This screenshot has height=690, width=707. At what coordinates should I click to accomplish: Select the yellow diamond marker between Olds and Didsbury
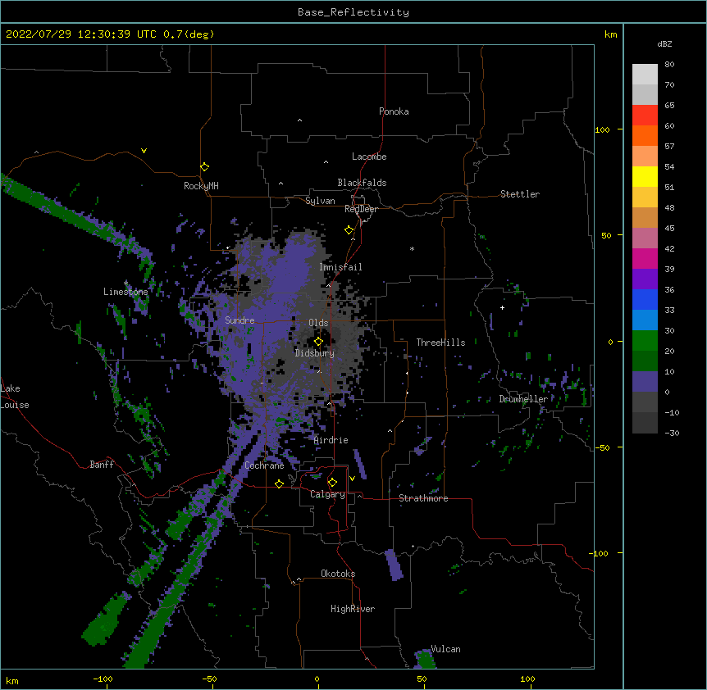pos(319,342)
